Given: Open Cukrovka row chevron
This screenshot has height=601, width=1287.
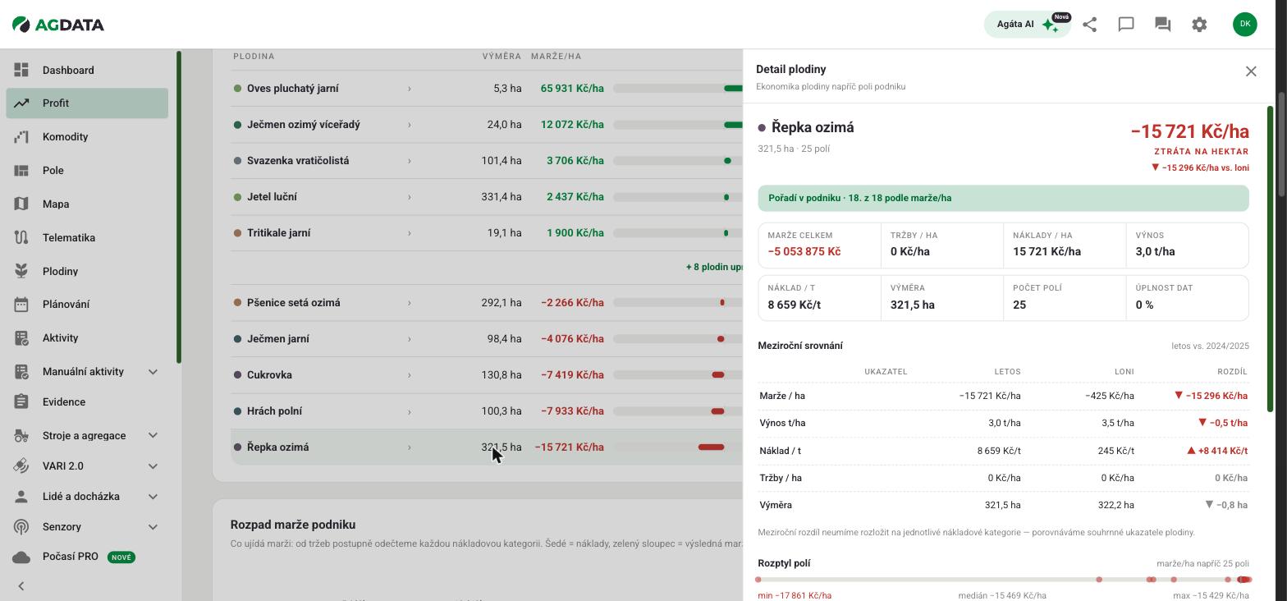Looking at the screenshot, I should click(409, 375).
